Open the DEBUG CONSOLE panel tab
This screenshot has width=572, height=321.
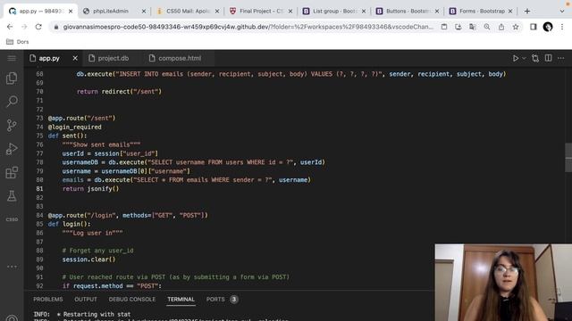(132, 300)
